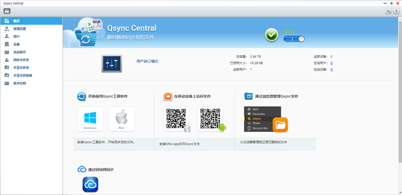Open the 管理设置 menu item

coord(20,28)
